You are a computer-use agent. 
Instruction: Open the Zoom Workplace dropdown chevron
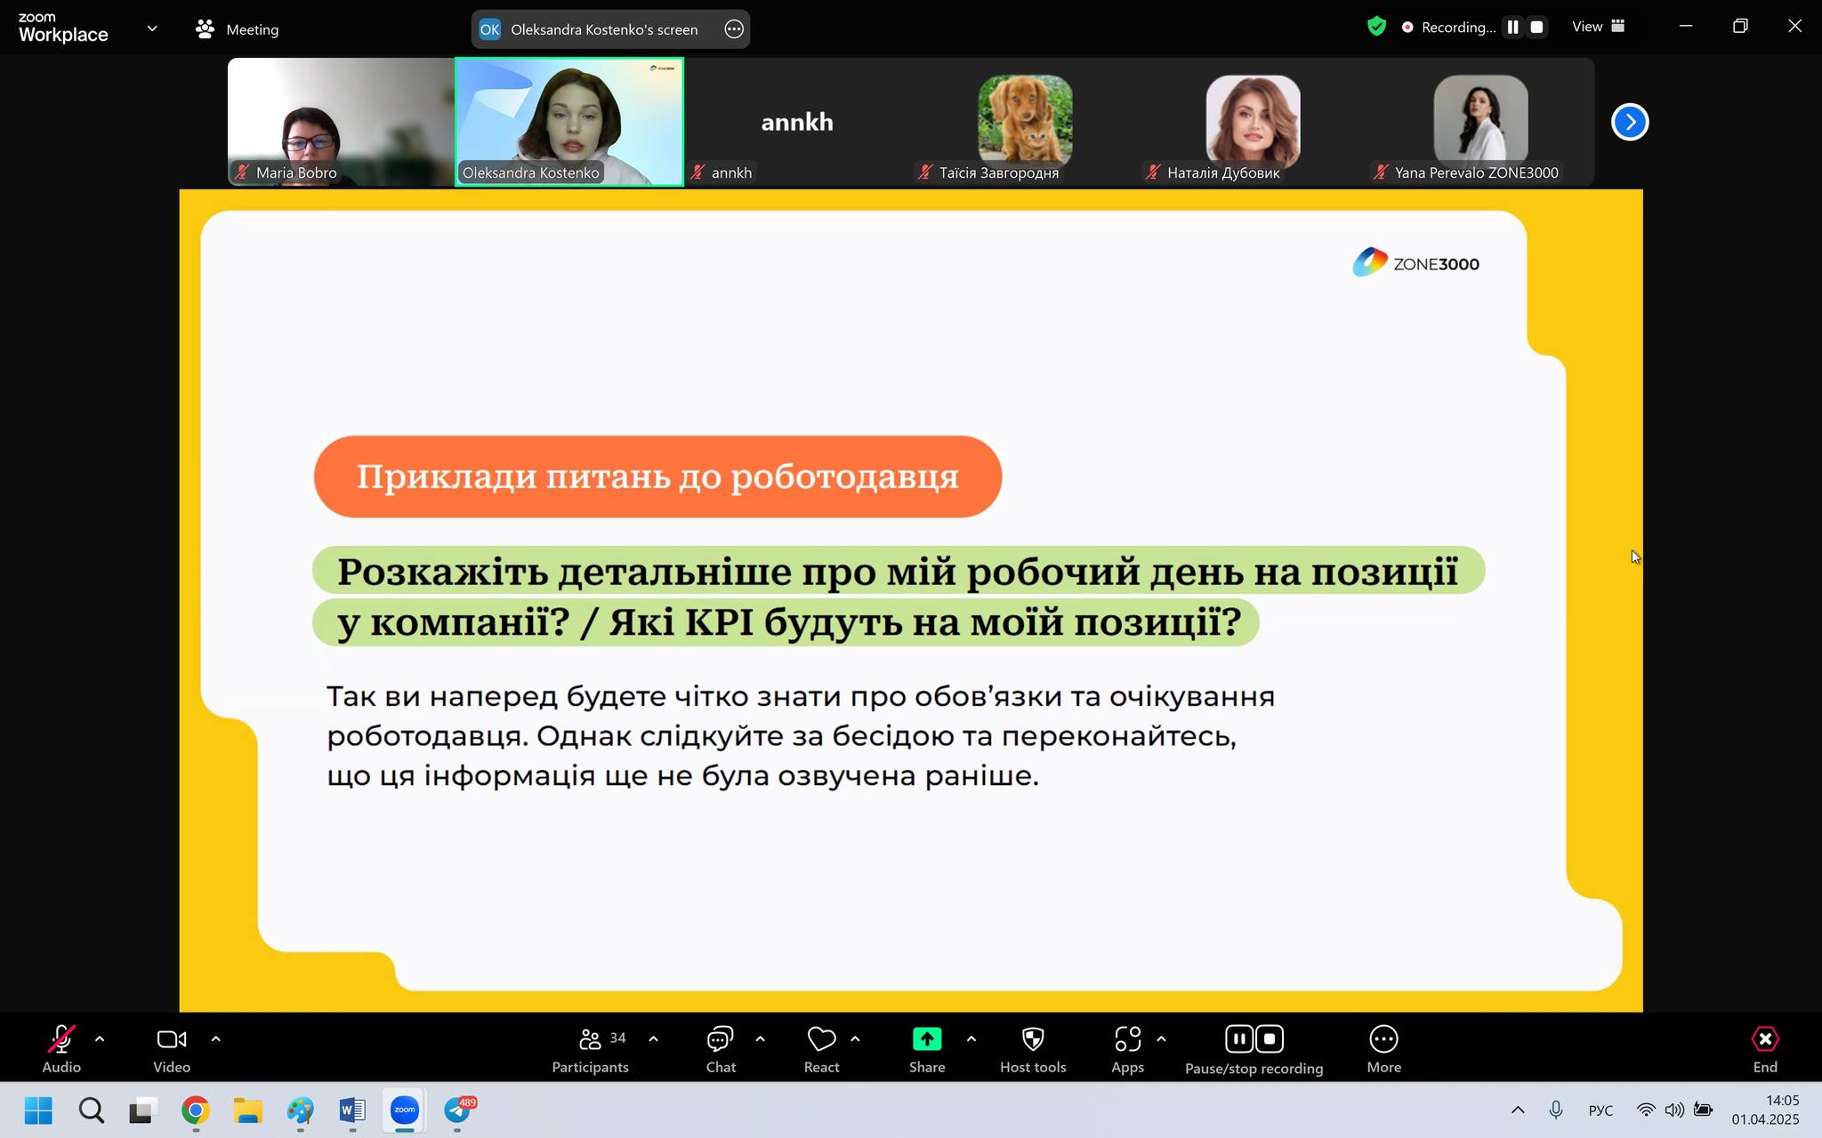pos(152,28)
